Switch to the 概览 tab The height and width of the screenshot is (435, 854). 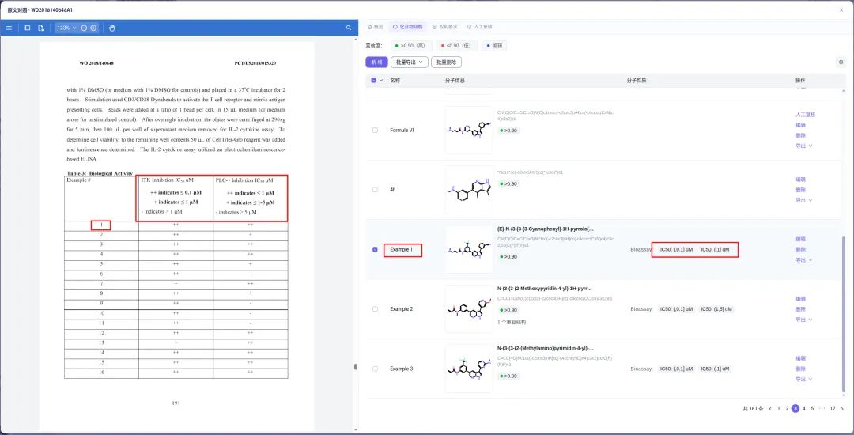(376, 27)
